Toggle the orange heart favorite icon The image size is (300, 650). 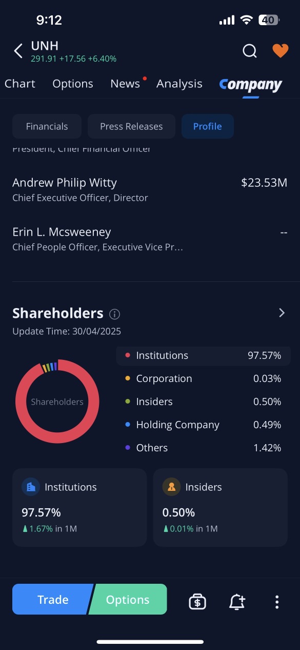click(x=280, y=51)
